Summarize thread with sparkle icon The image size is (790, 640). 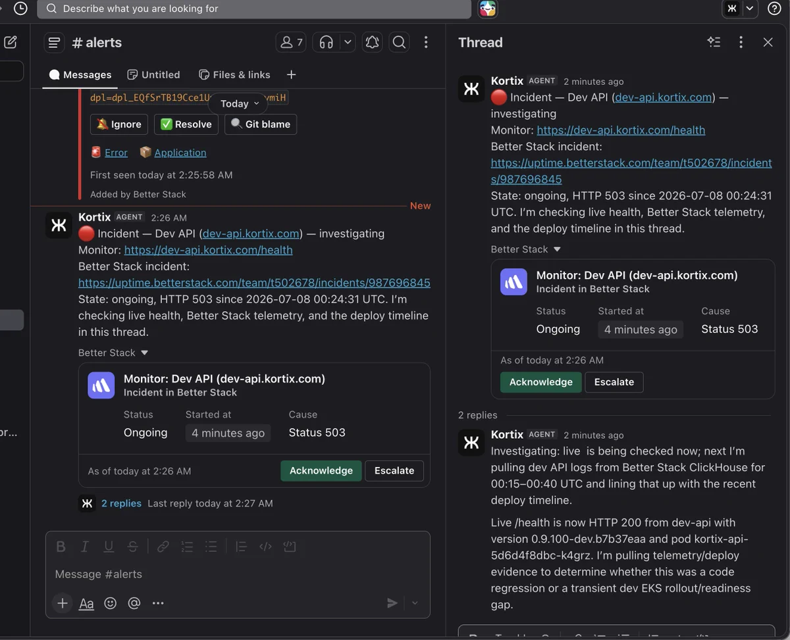pyautogui.click(x=714, y=42)
